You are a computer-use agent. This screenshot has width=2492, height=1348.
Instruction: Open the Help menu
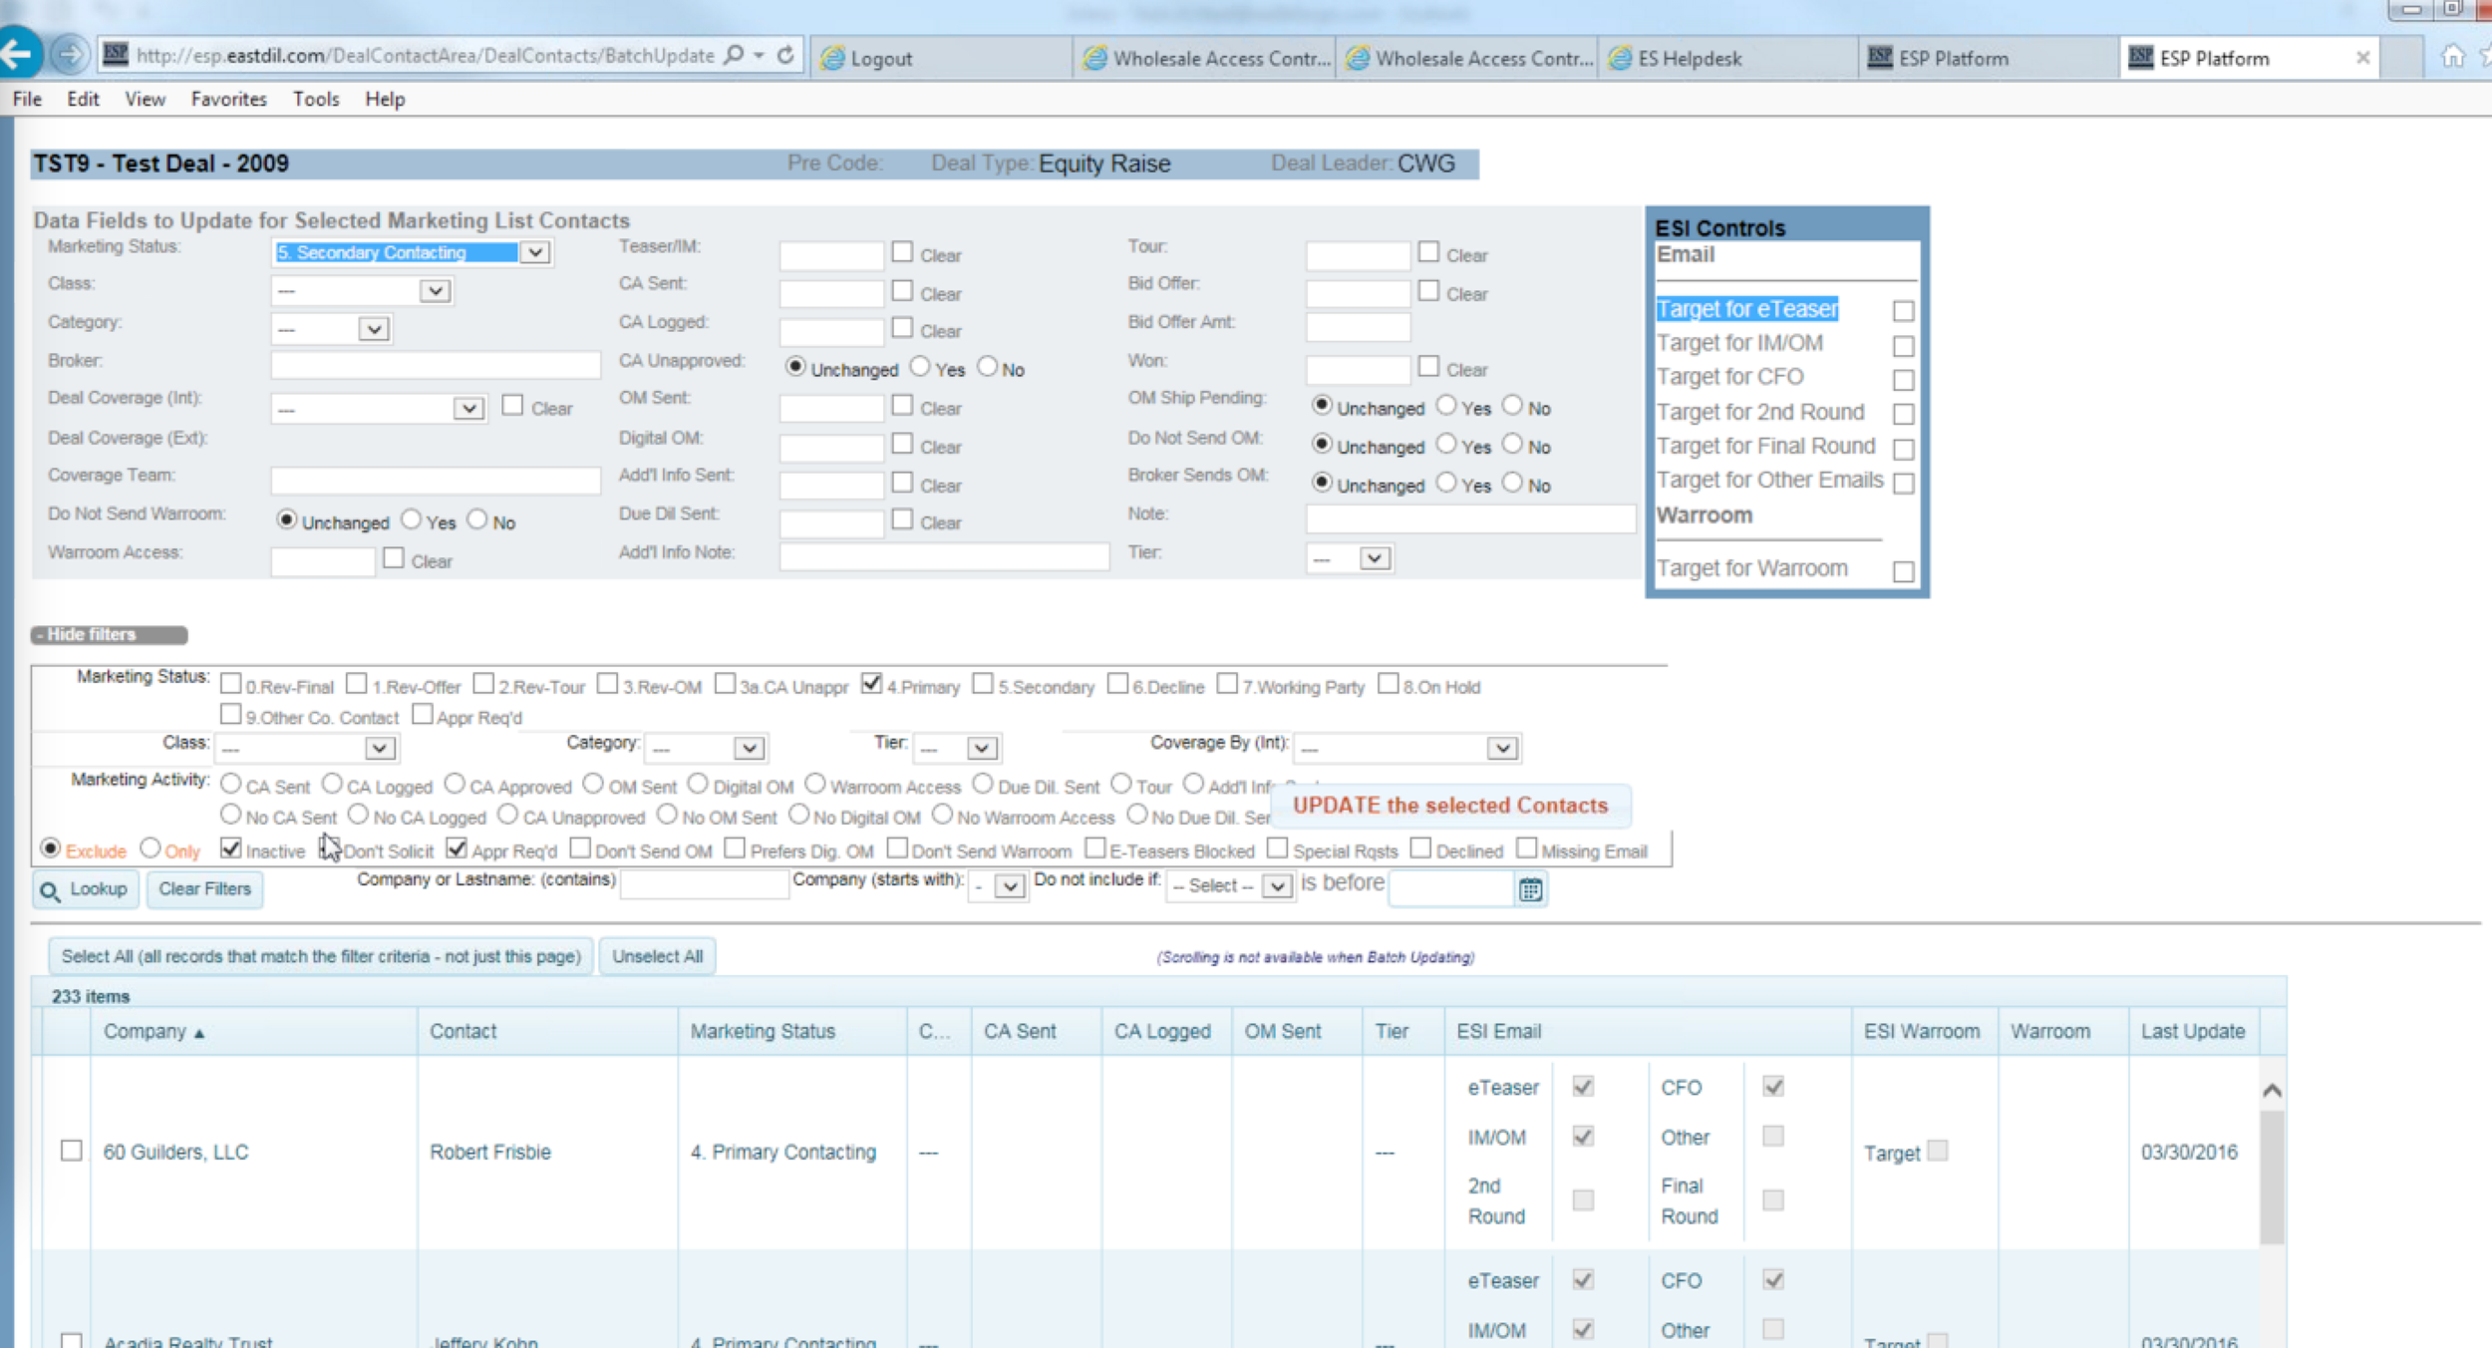coord(385,99)
